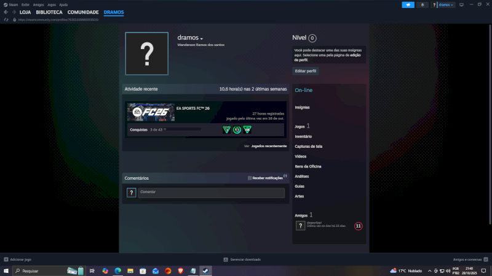Open the Steam menu
The width and height of the screenshot is (492, 276).
click(14, 5)
